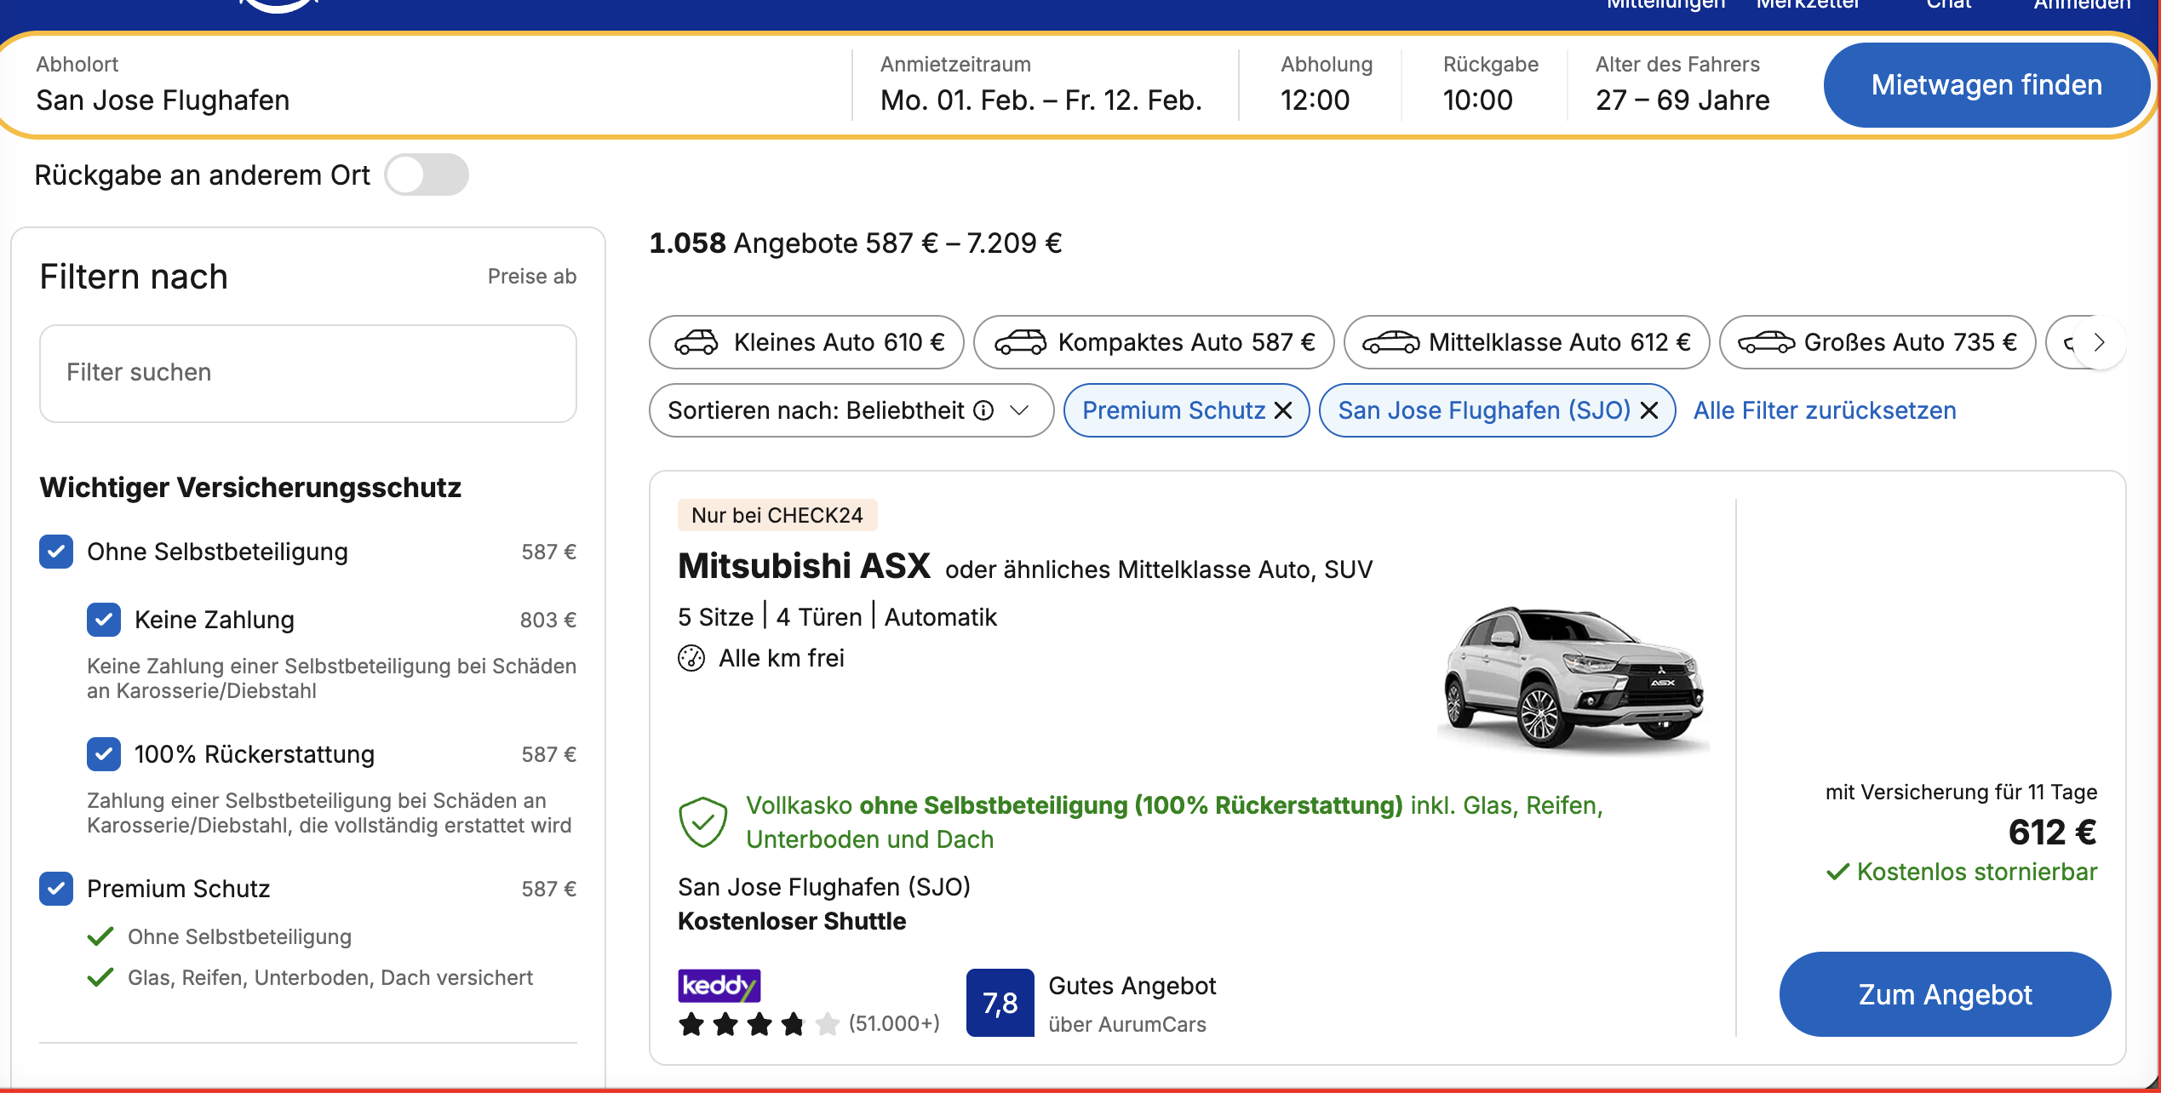
Task: Click the Zum Angebot button
Action: coord(1945,994)
